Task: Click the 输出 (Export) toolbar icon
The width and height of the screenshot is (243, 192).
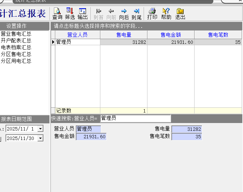Action: 82,14
